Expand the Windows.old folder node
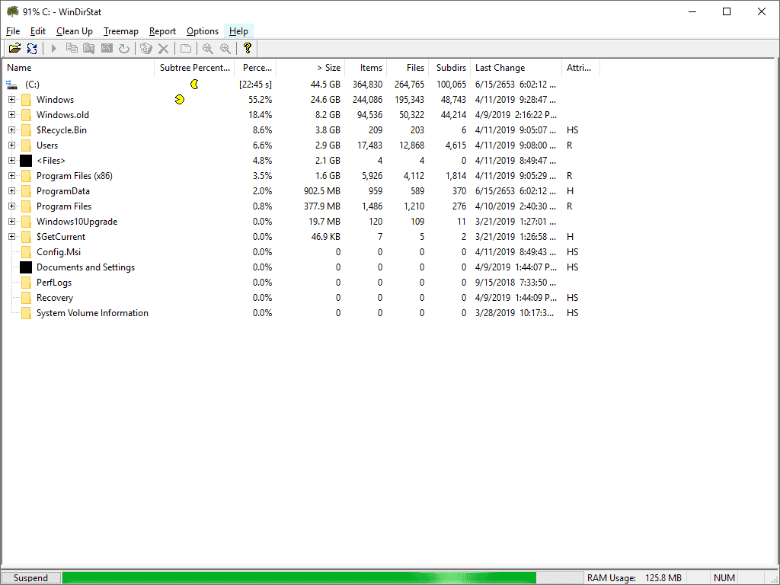The image size is (780, 585). tap(11, 115)
